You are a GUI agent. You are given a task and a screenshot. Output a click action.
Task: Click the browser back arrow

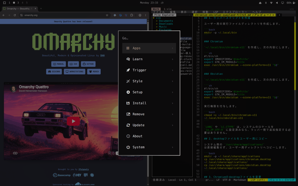coord(3,15)
